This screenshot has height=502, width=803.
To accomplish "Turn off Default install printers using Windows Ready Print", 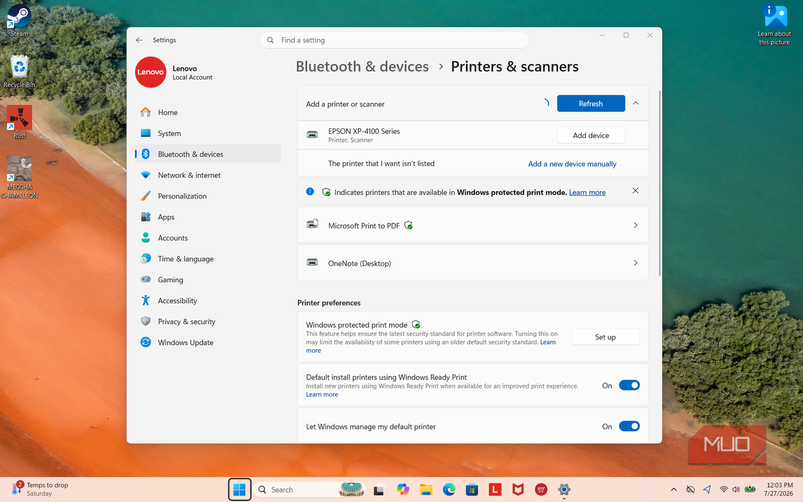I will tap(629, 385).
